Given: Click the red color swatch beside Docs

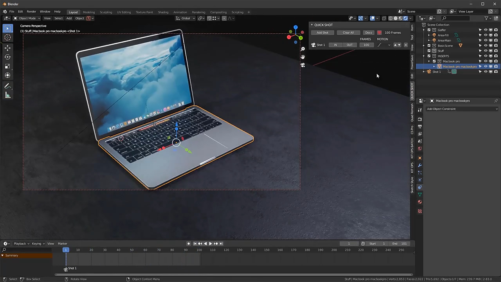Looking at the screenshot, I should 379,33.
